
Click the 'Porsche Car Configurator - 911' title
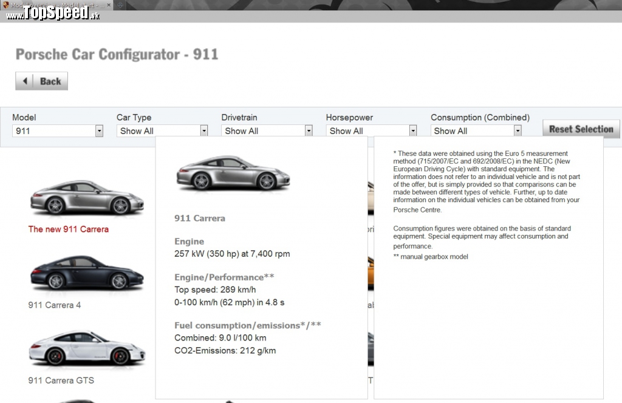(x=117, y=54)
